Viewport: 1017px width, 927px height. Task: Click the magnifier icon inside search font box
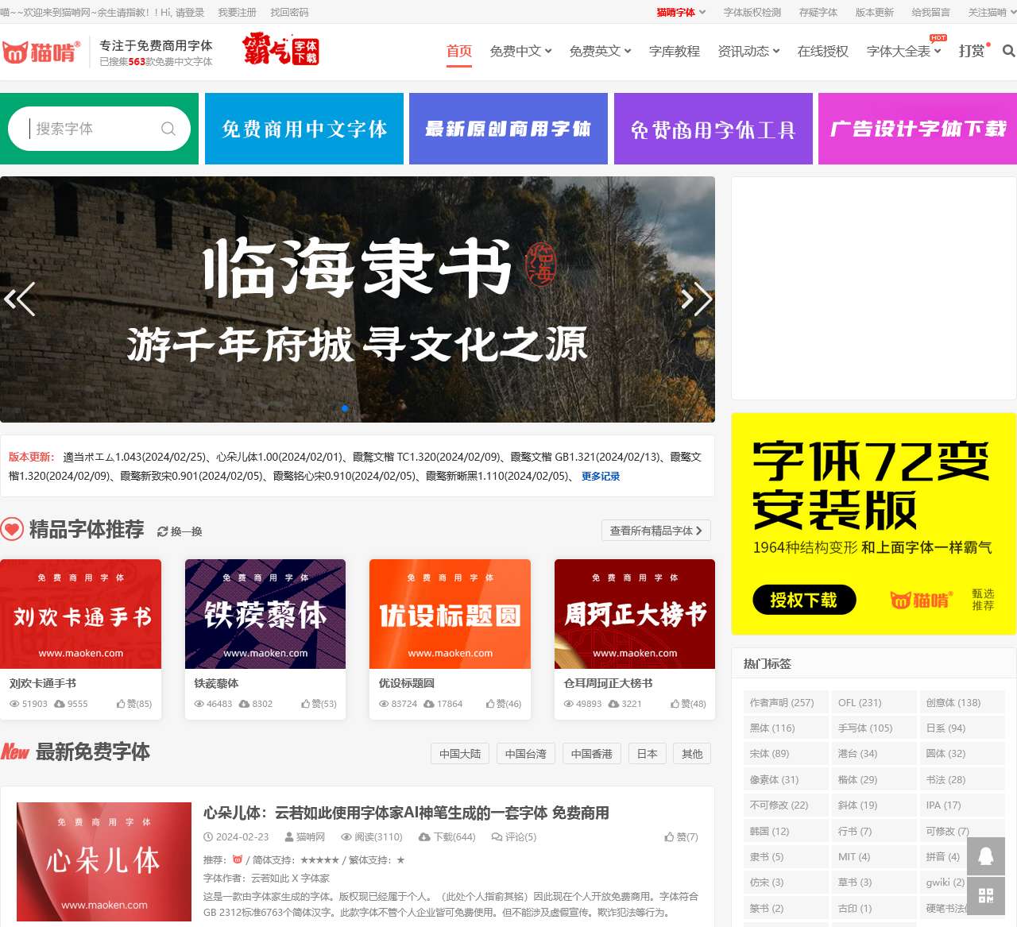coord(168,129)
